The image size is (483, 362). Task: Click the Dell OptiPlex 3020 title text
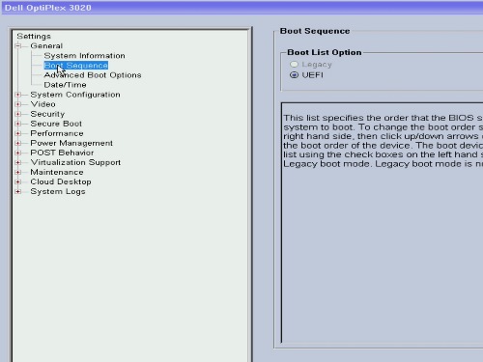point(47,8)
